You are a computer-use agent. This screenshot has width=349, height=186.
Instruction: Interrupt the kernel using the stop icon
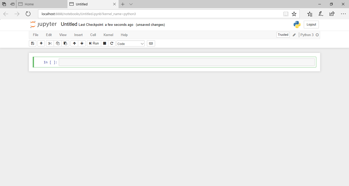tap(104, 43)
